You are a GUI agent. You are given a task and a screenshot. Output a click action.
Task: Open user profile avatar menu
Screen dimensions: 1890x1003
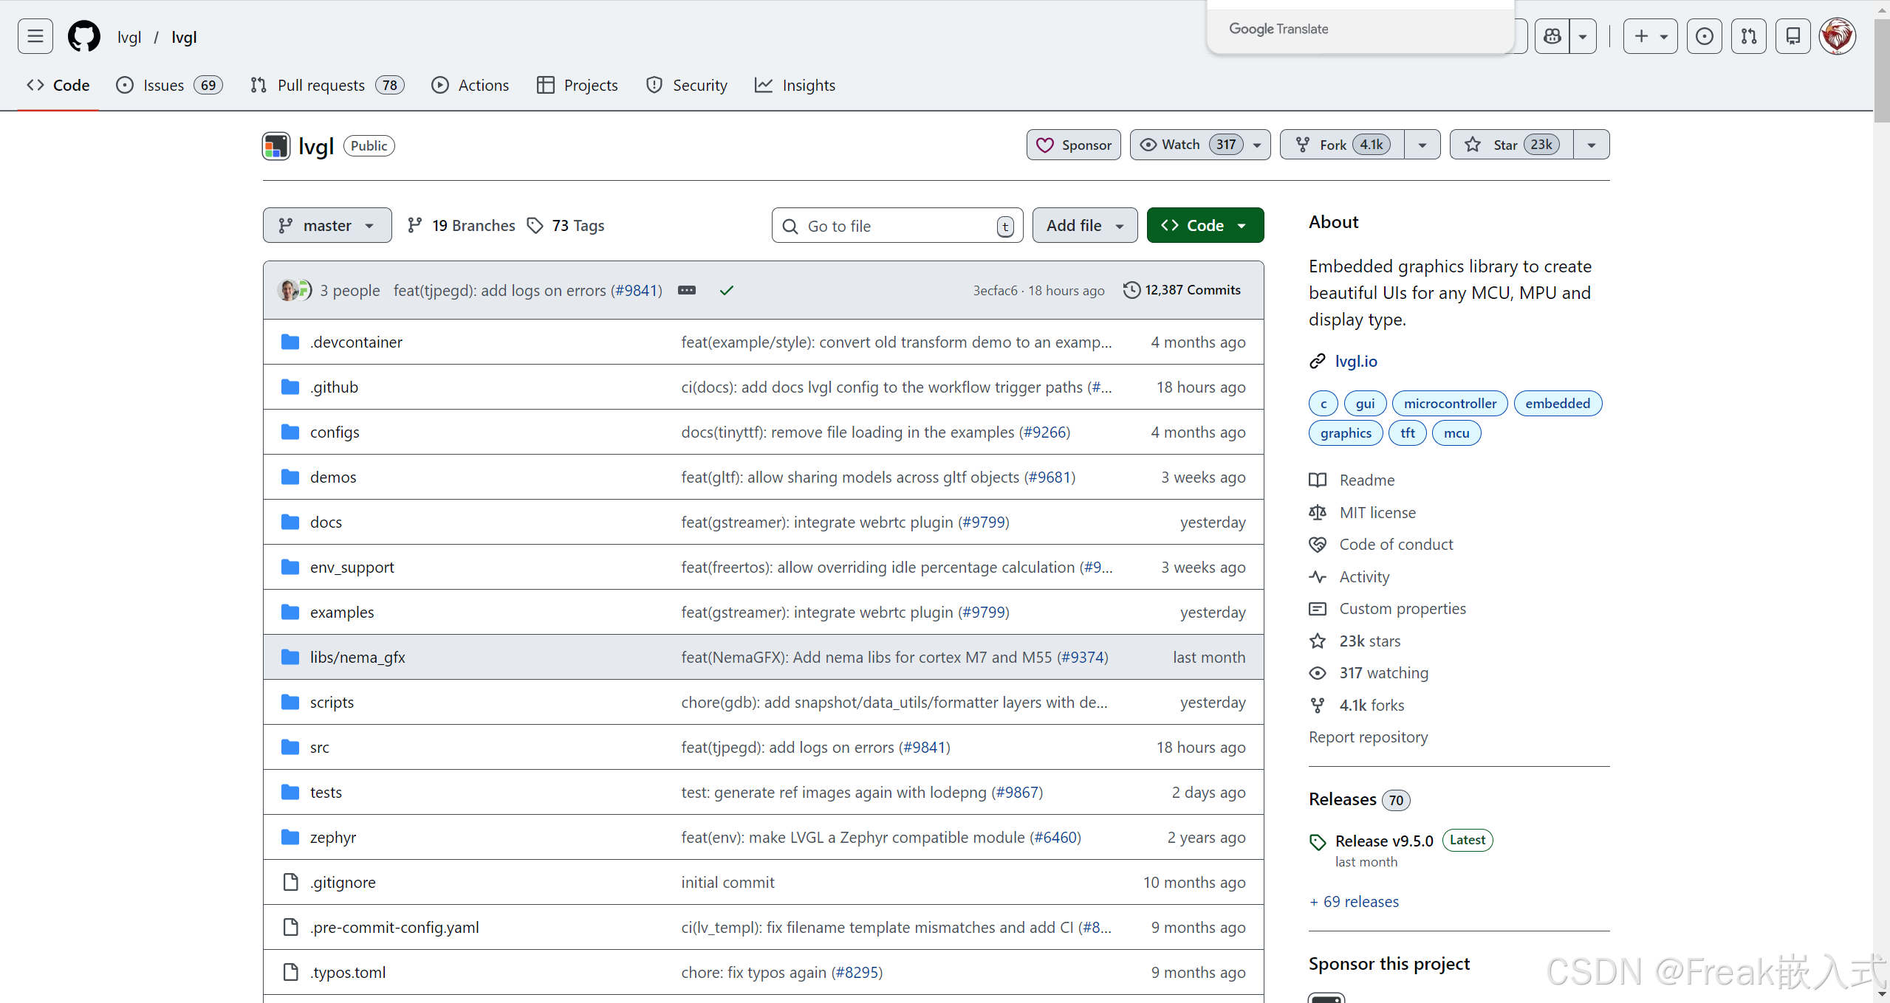(1837, 36)
